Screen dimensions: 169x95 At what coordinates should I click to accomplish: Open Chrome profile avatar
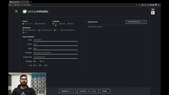(156, 5)
